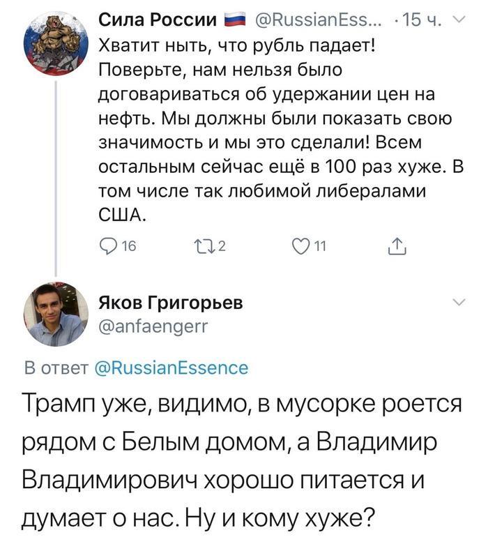Click the like count 11
This screenshot has height=537, width=488.
[x=320, y=245]
